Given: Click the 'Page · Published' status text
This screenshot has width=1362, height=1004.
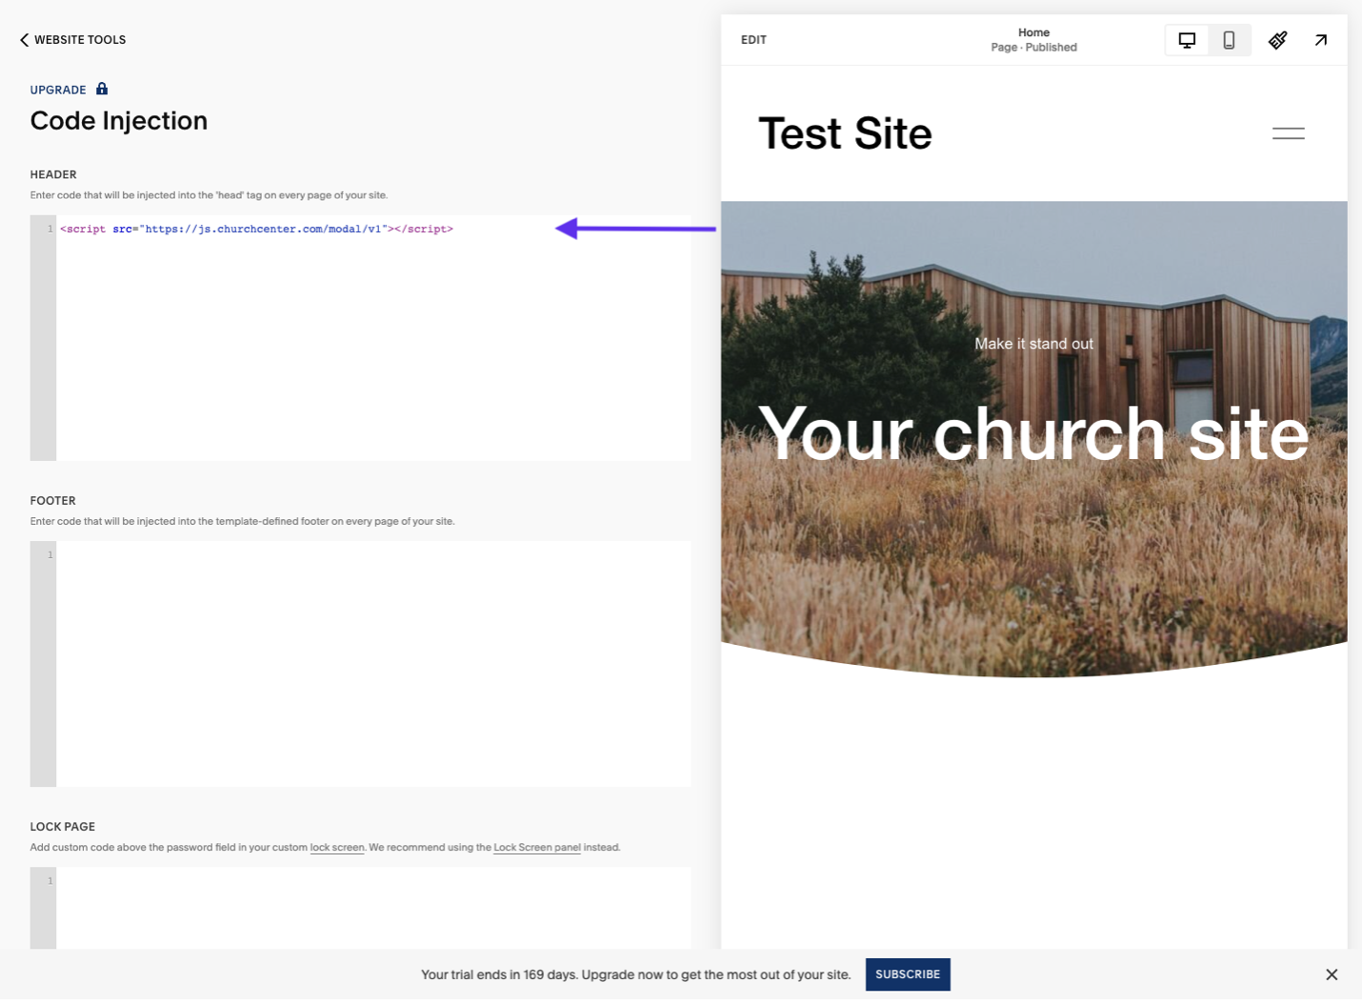Looking at the screenshot, I should (1033, 48).
